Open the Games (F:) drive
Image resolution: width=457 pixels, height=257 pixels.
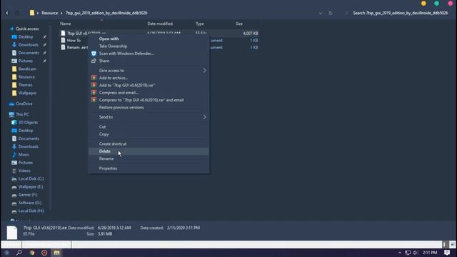[28, 195]
